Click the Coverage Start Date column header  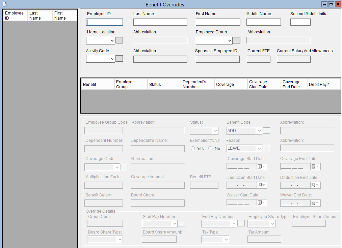tap(264, 84)
